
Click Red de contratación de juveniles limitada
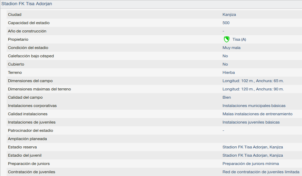(261, 172)
